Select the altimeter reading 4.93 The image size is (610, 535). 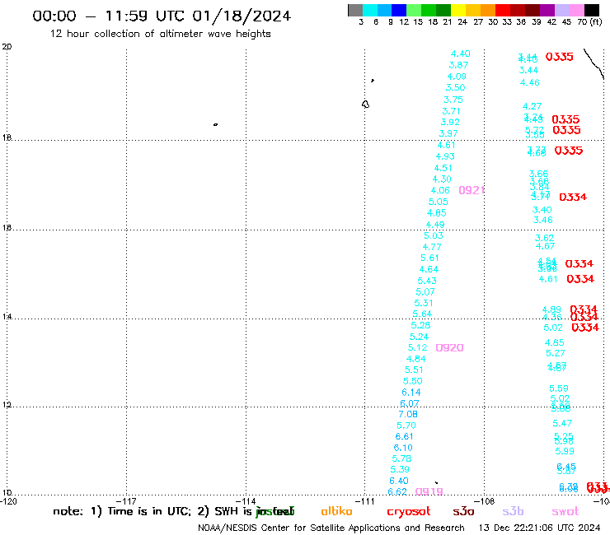click(x=445, y=156)
